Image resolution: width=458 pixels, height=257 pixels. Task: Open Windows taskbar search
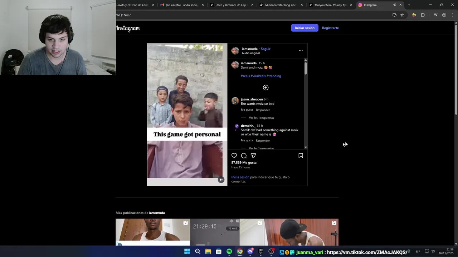[x=198, y=252]
